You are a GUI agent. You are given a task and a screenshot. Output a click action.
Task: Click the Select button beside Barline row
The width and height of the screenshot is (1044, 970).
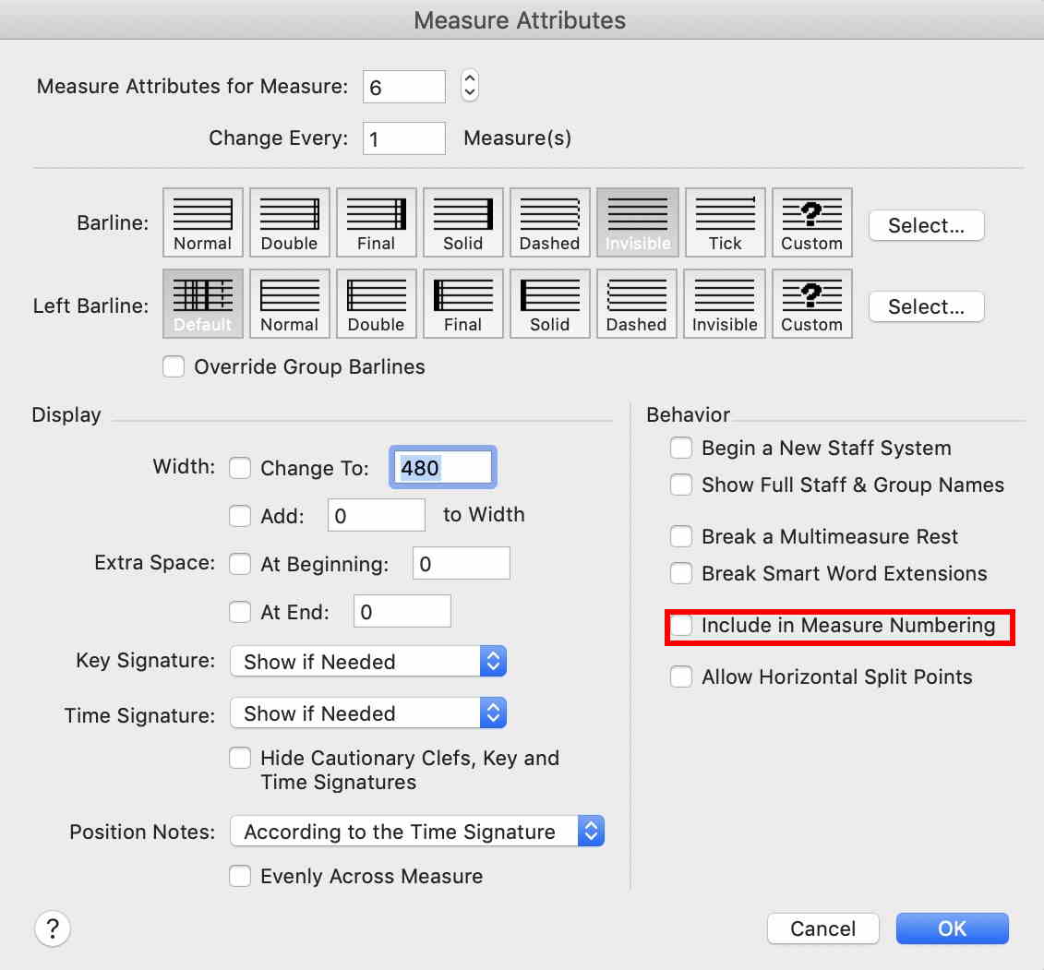(x=926, y=225)
